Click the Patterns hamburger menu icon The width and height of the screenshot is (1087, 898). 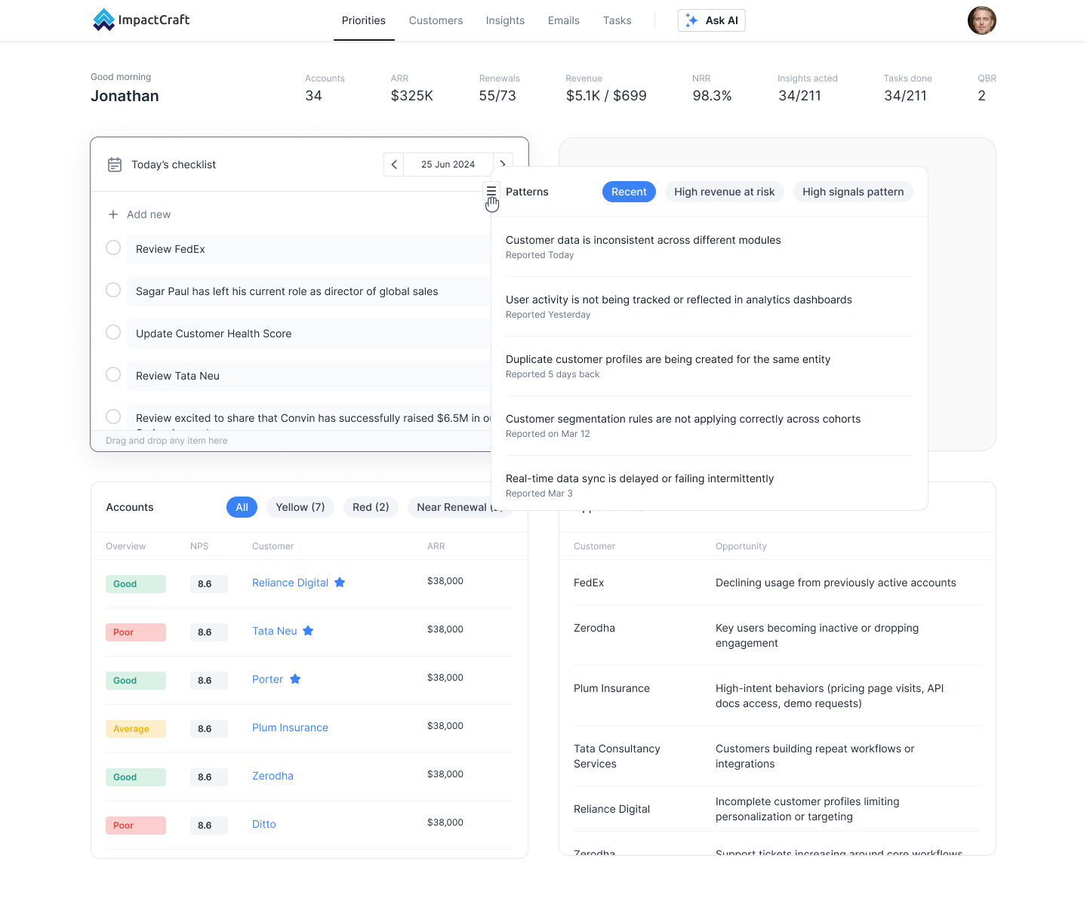(491, 191)
